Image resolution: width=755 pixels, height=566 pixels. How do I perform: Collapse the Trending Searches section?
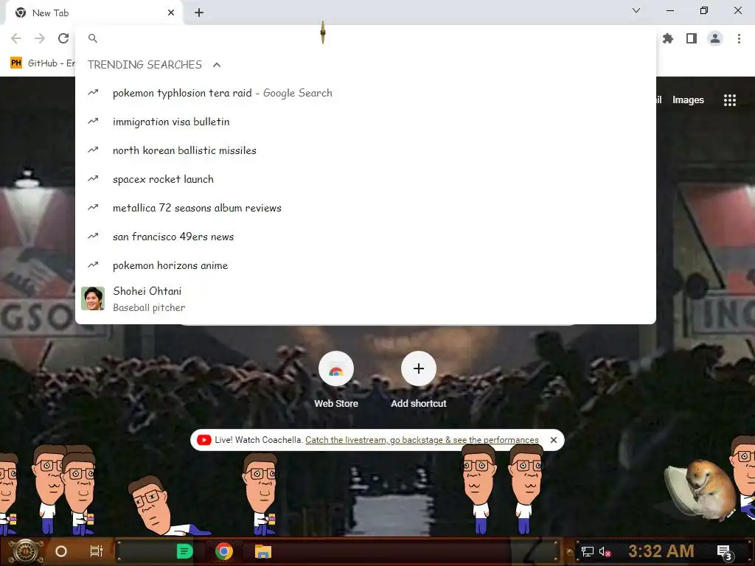[x=217, y=65]
